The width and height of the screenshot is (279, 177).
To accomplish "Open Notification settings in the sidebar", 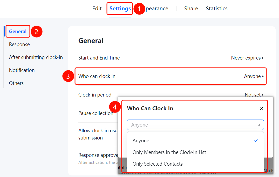I will pos(22,70).
